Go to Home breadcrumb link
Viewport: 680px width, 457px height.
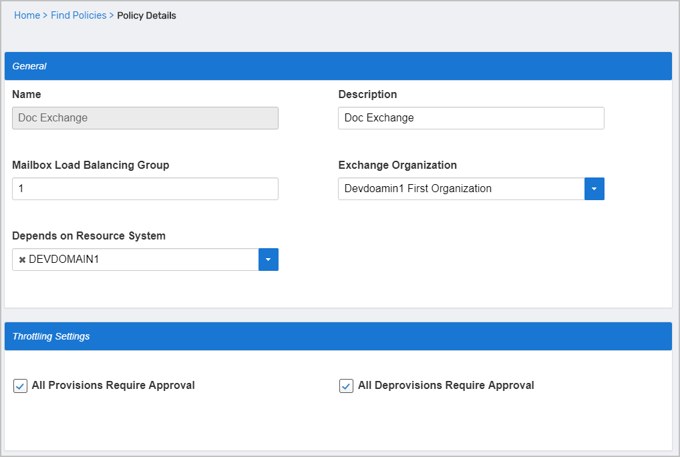(x=27, y=15)
